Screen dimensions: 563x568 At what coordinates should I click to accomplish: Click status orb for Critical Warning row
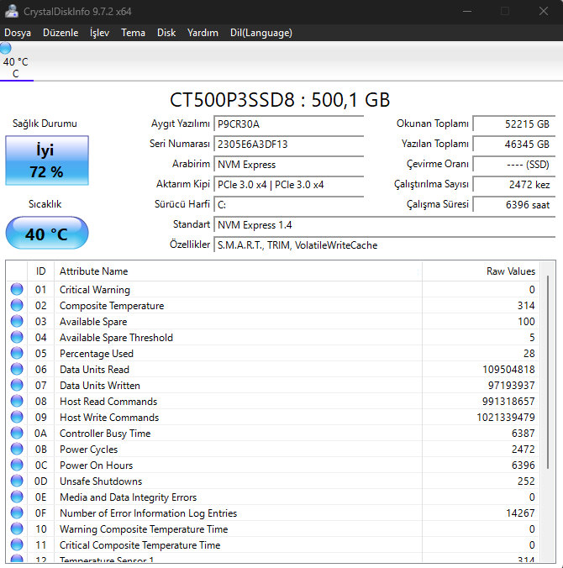(x=17, y=289)
